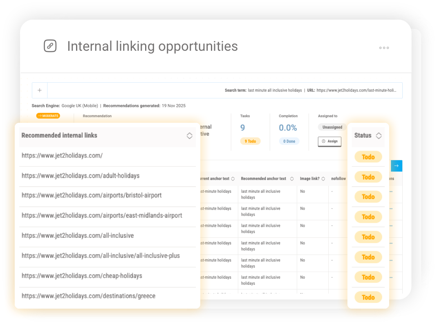Sort by the Recommended anchor text column
Image resolution: width=439 pixels, height=325 pixels.
[x=292, y=178]
